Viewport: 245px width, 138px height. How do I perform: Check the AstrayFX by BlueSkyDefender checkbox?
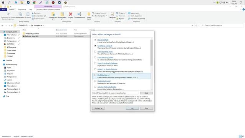tap(95, 69)
